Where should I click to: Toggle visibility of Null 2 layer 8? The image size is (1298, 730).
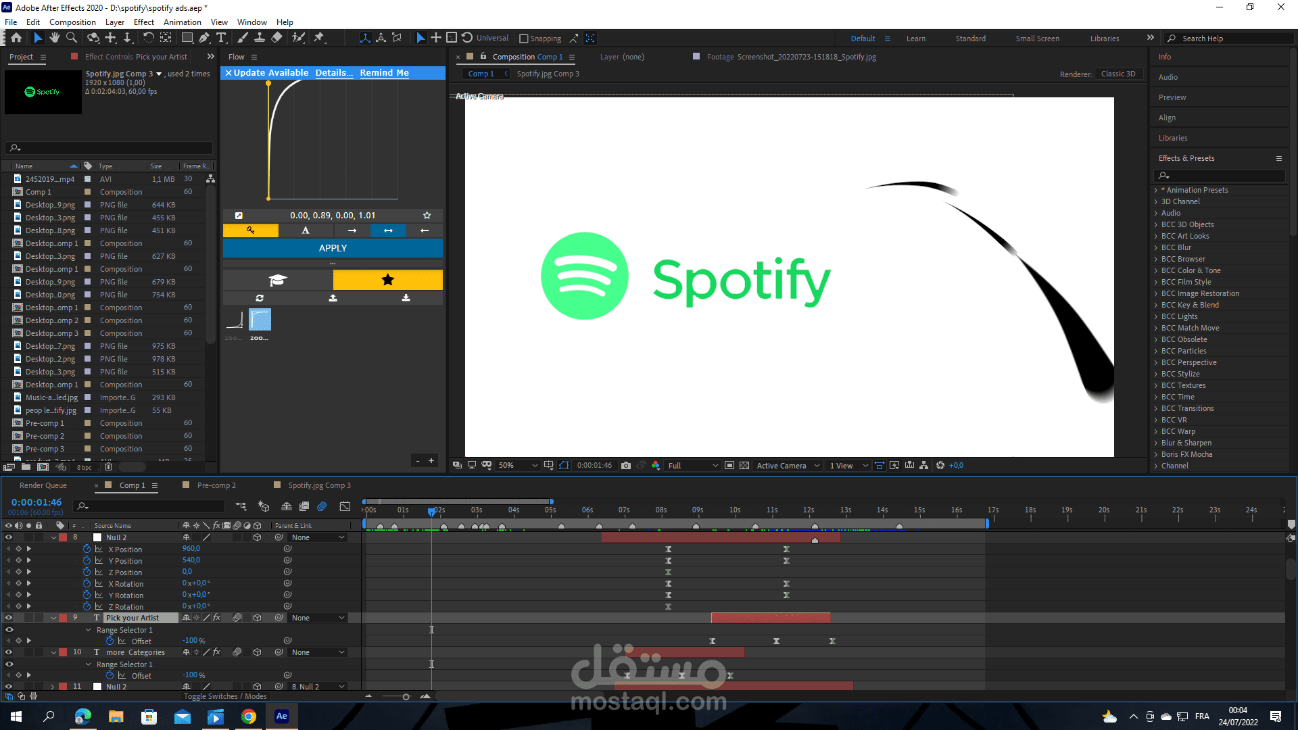[9, 537]
